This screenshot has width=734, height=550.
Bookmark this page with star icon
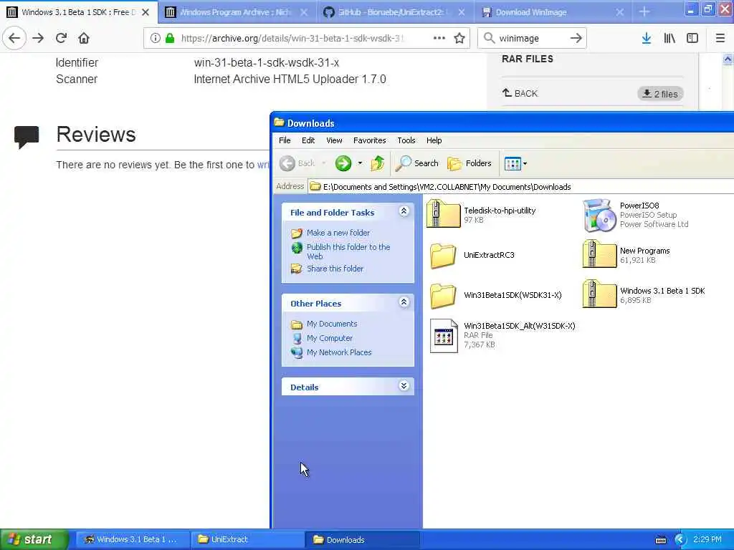click(459, 38)
